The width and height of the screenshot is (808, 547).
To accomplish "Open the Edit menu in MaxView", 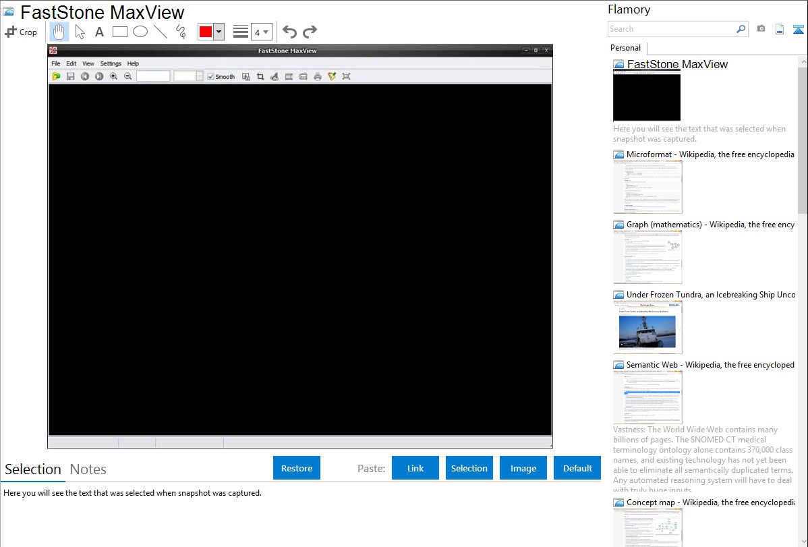I will (x=71, y=63).
